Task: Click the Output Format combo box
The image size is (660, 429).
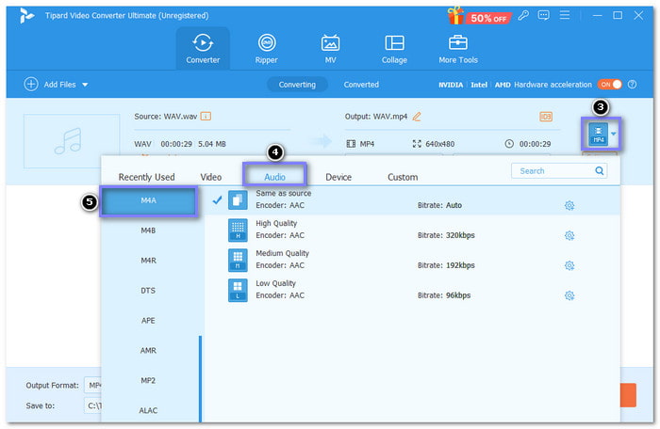Action: coord(93,385)
